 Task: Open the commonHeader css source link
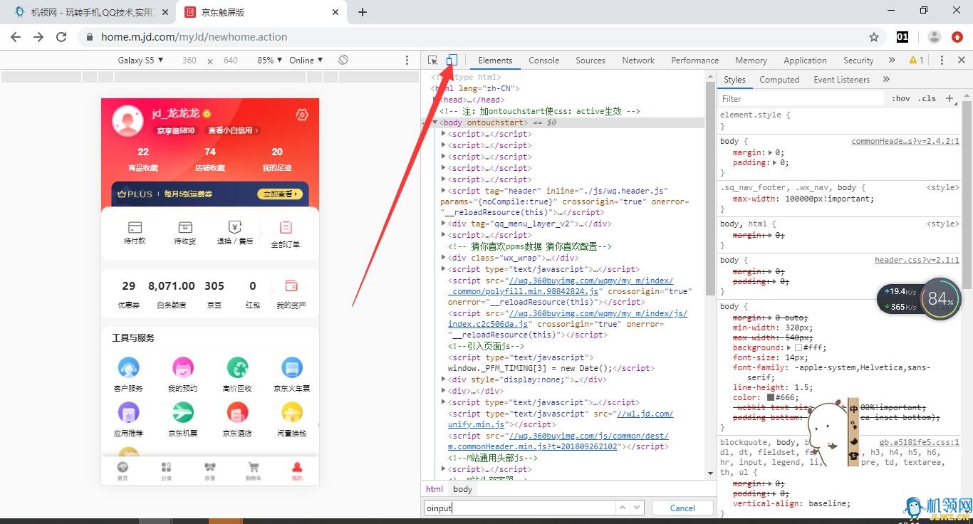pos(905,141)
